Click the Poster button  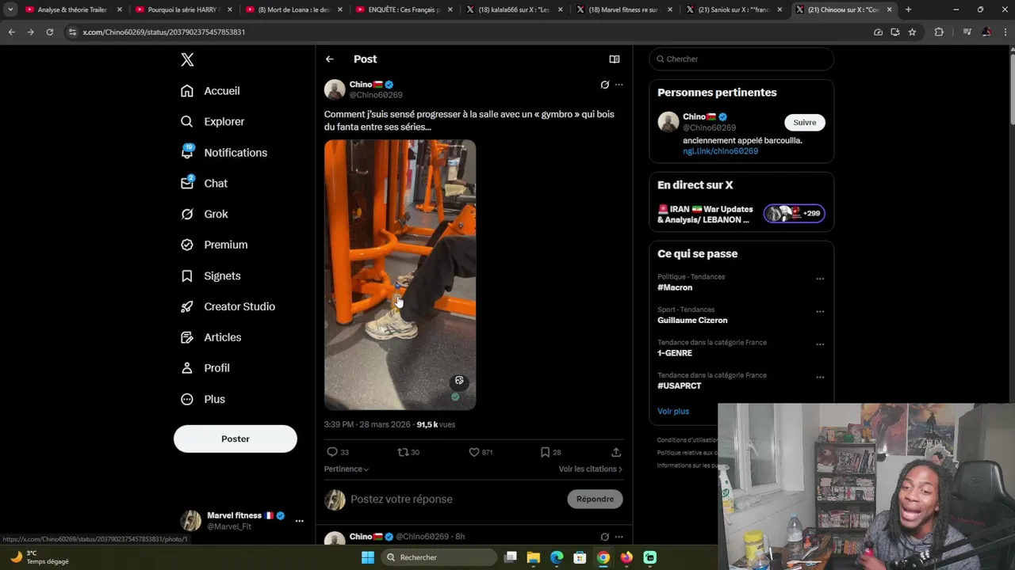click(236, 439)
